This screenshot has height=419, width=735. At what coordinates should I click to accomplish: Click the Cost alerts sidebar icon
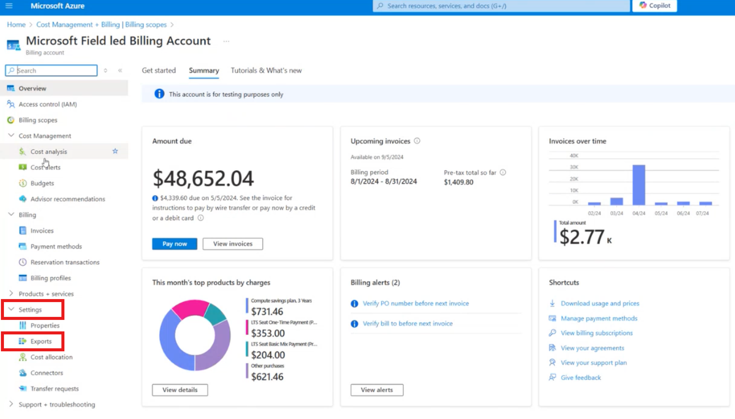tap(23, 167)
